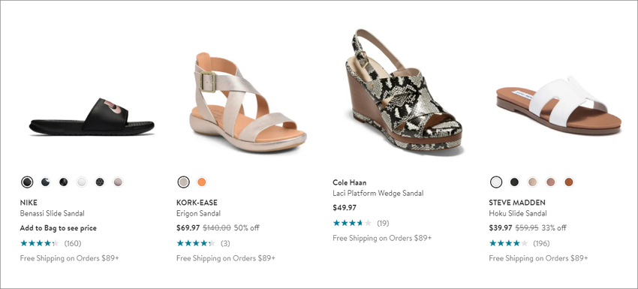Image resolution: width=638 pixels, height=289 pixels.
Task: Open Laci Platform Wedge Sandal link
Action: click(x=378, y=193)
